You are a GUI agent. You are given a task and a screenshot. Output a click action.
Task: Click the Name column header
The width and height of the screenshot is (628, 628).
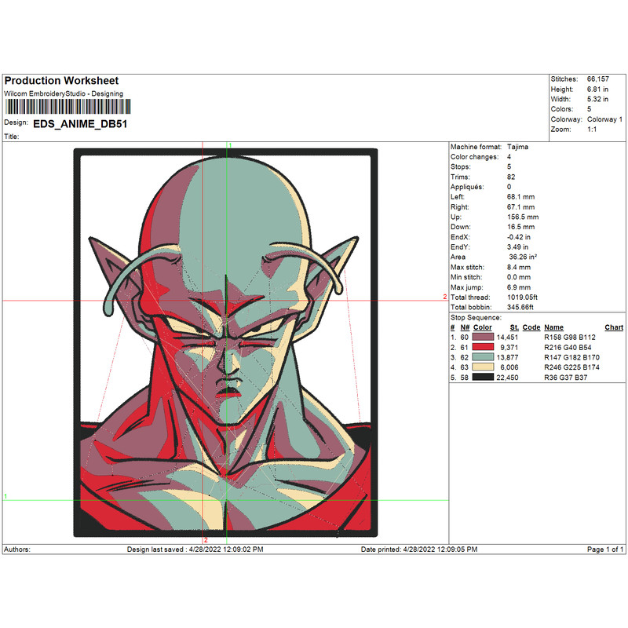(x=554, y=327)
